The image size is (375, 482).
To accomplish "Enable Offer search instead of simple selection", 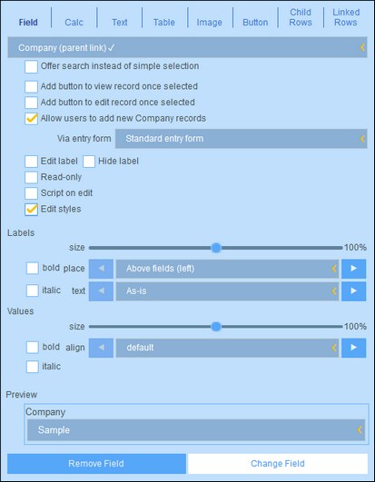I will pos(32,66).
